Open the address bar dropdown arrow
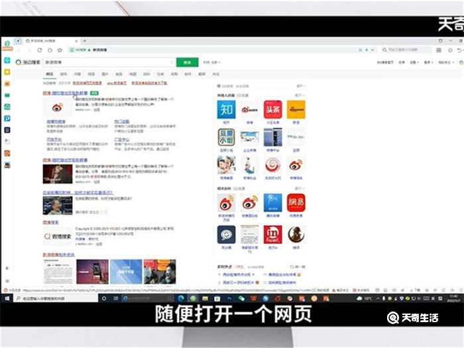 (x=373, y=50)
